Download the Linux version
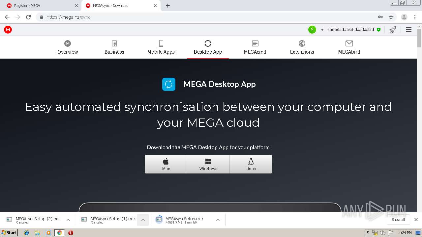 point(251,164)
